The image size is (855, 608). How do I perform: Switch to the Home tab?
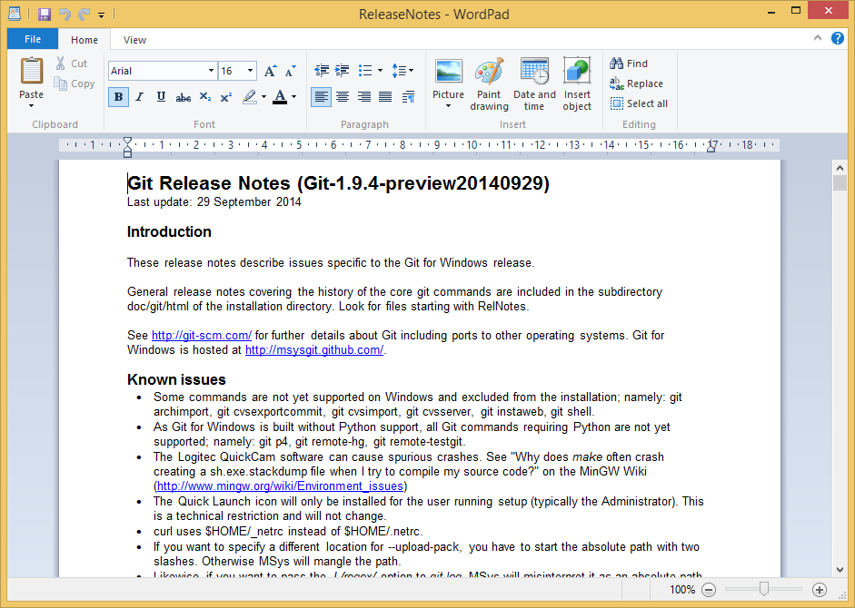85,40
